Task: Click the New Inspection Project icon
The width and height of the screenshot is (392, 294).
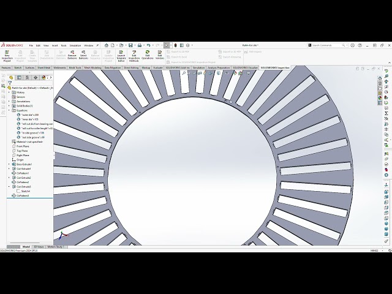Action: coord(7,56)
